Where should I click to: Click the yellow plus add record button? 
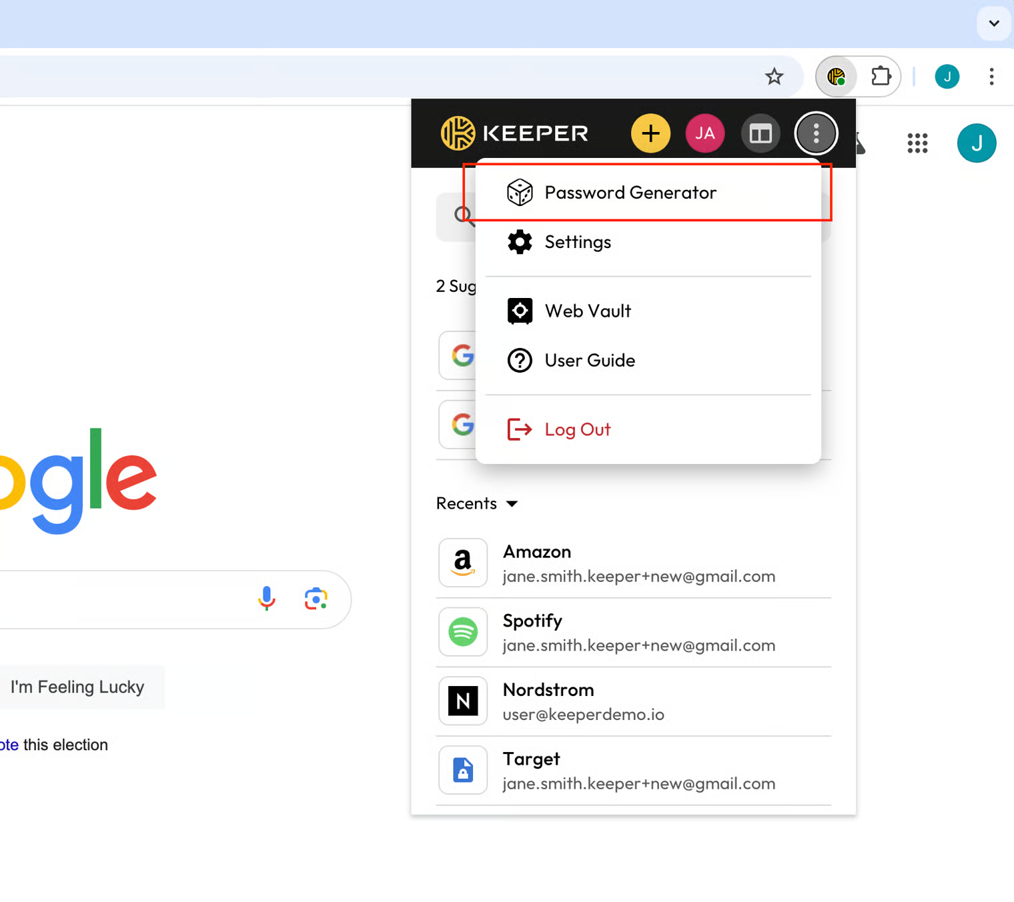click(x=650, y=133)
